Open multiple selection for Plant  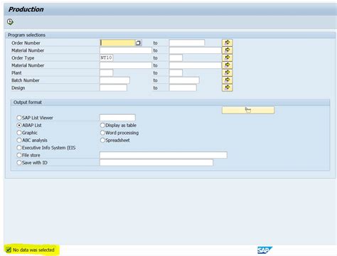228,73
